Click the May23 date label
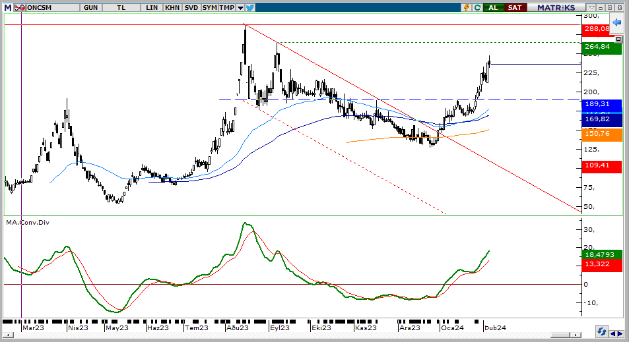This screenshot has height=342, width=629. pos(117,328)
